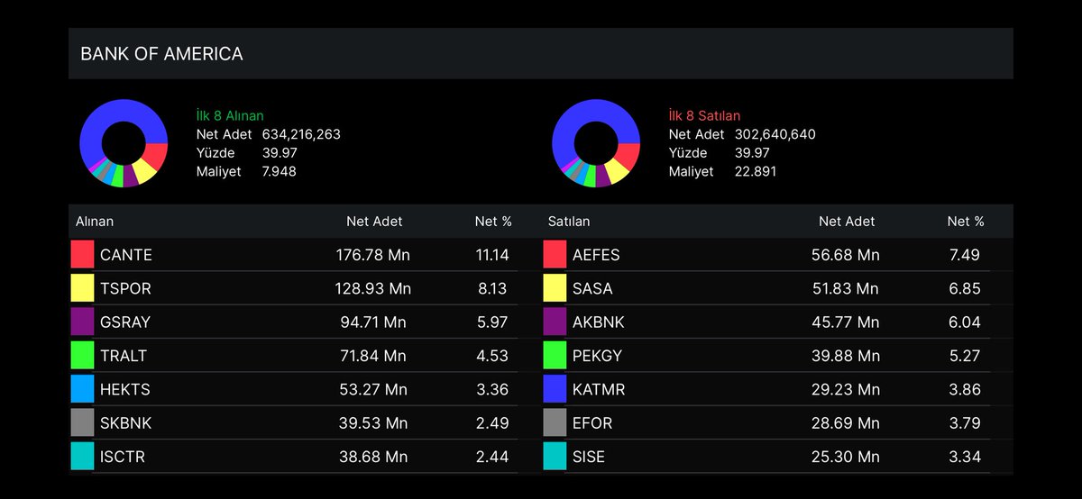Click the 6.85 net percent value
This screenshot has width=1082, height=499.
(x=965, y=288)
